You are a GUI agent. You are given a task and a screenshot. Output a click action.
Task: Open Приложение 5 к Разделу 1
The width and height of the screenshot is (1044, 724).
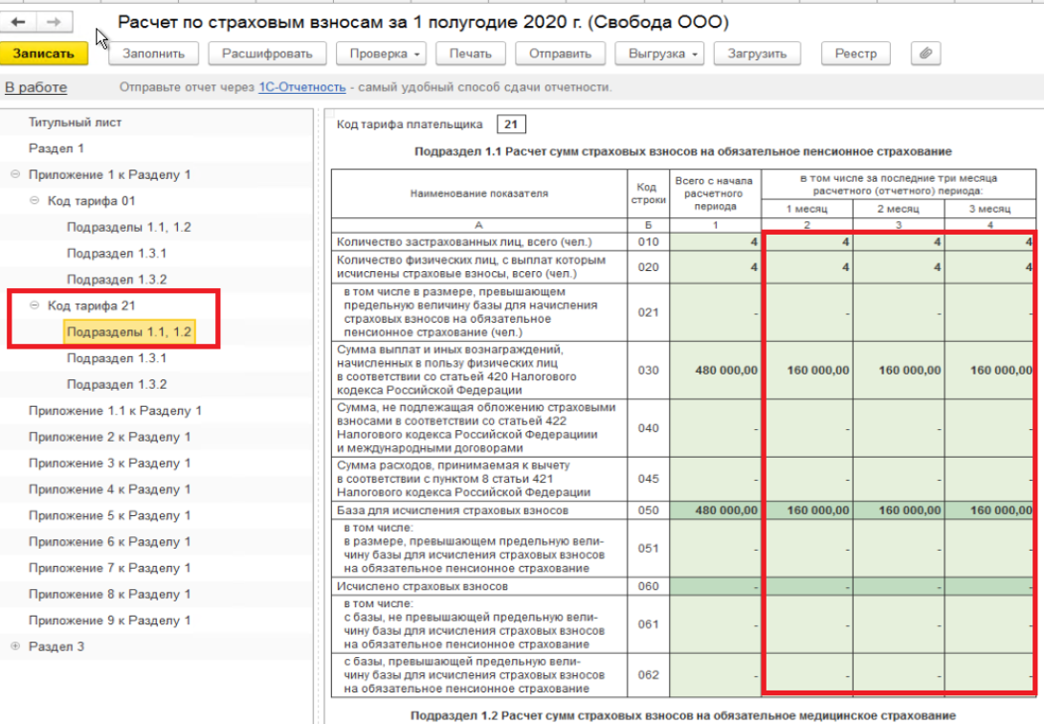click(109, 515)
